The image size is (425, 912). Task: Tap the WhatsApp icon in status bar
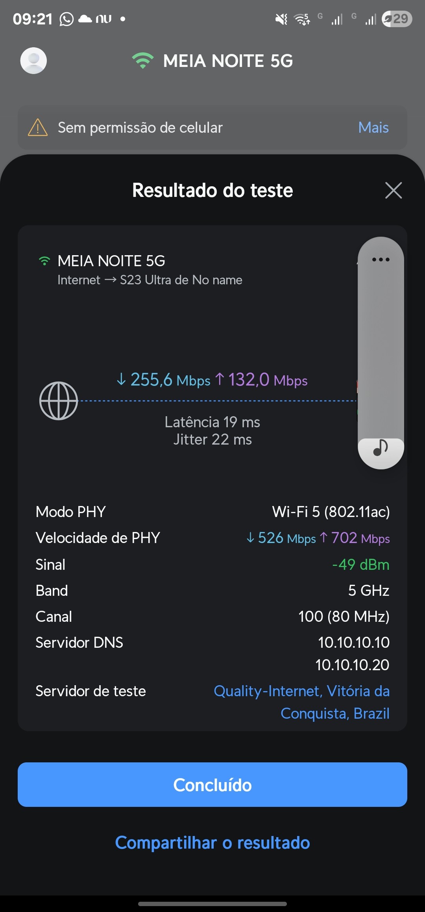tap(67, 19)
